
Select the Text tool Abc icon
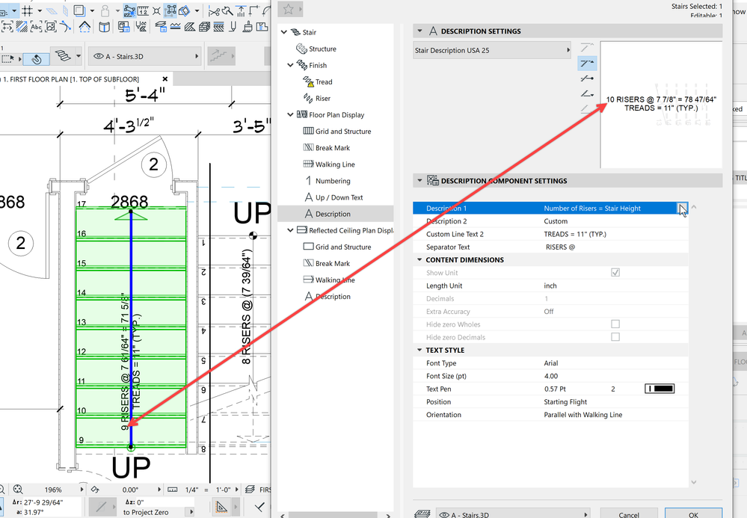[36, 26]
